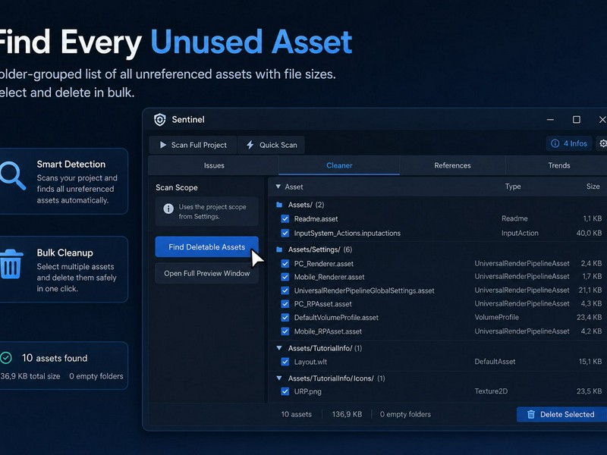Uncheck the PC_Renderer.asset checkbox

point(285,264)
